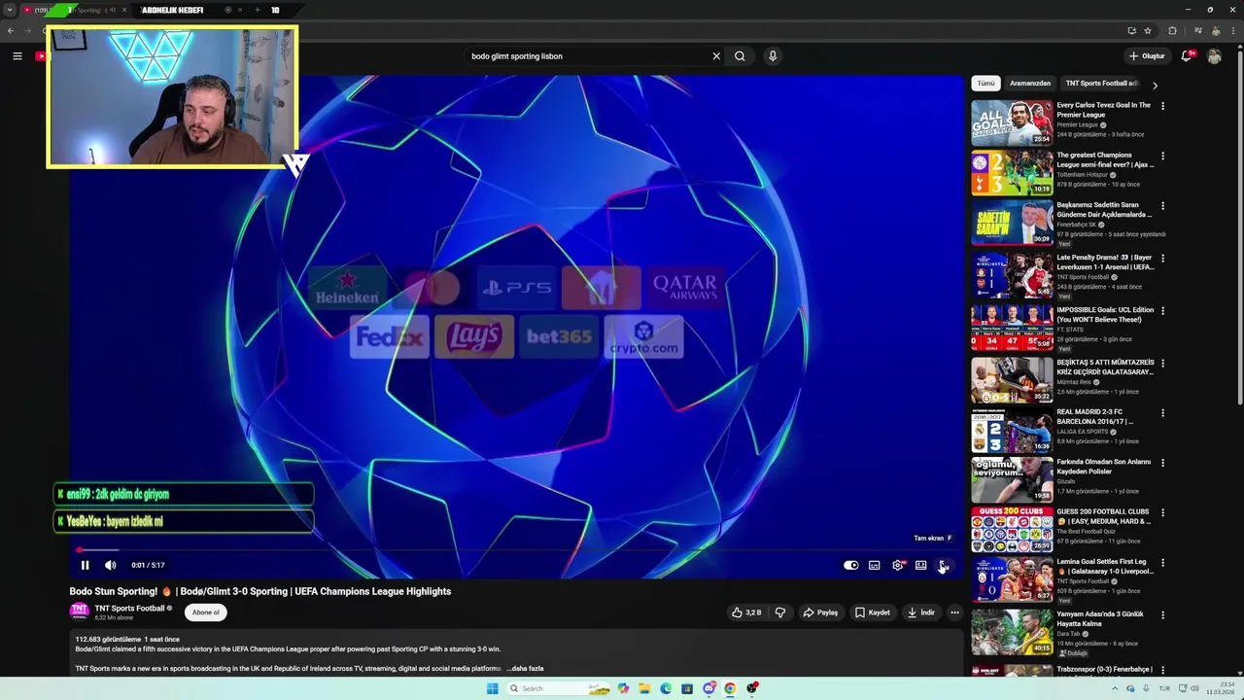
Task: Open the Chrome extensions puzzle icon
Action: tap(1172, 30)
